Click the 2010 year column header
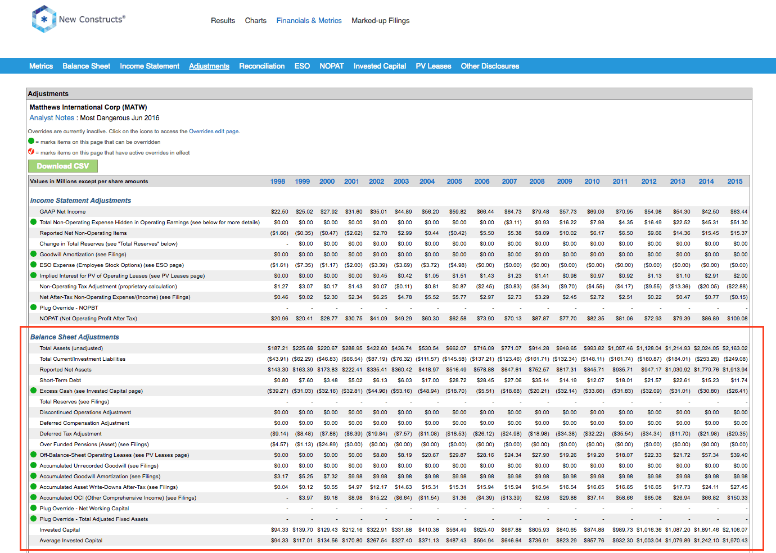The height and width of the screenshot is (553, 776). click(592, 182)
